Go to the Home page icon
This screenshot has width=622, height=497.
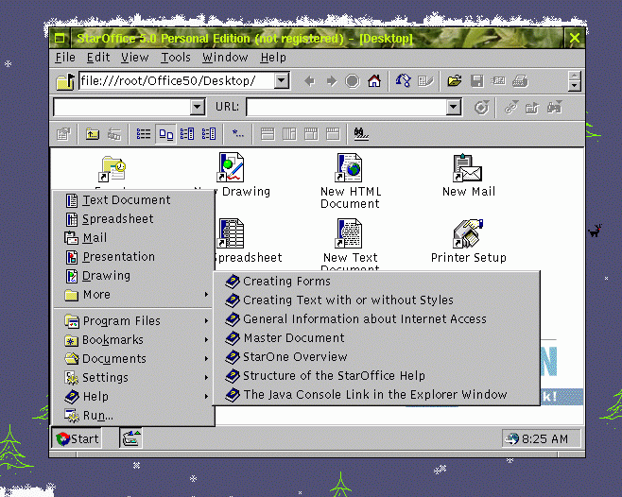pyautogui.click(x=374, y=81)
